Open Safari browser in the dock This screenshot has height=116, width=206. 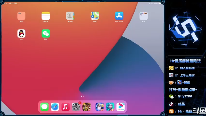(x=55, y=107)
